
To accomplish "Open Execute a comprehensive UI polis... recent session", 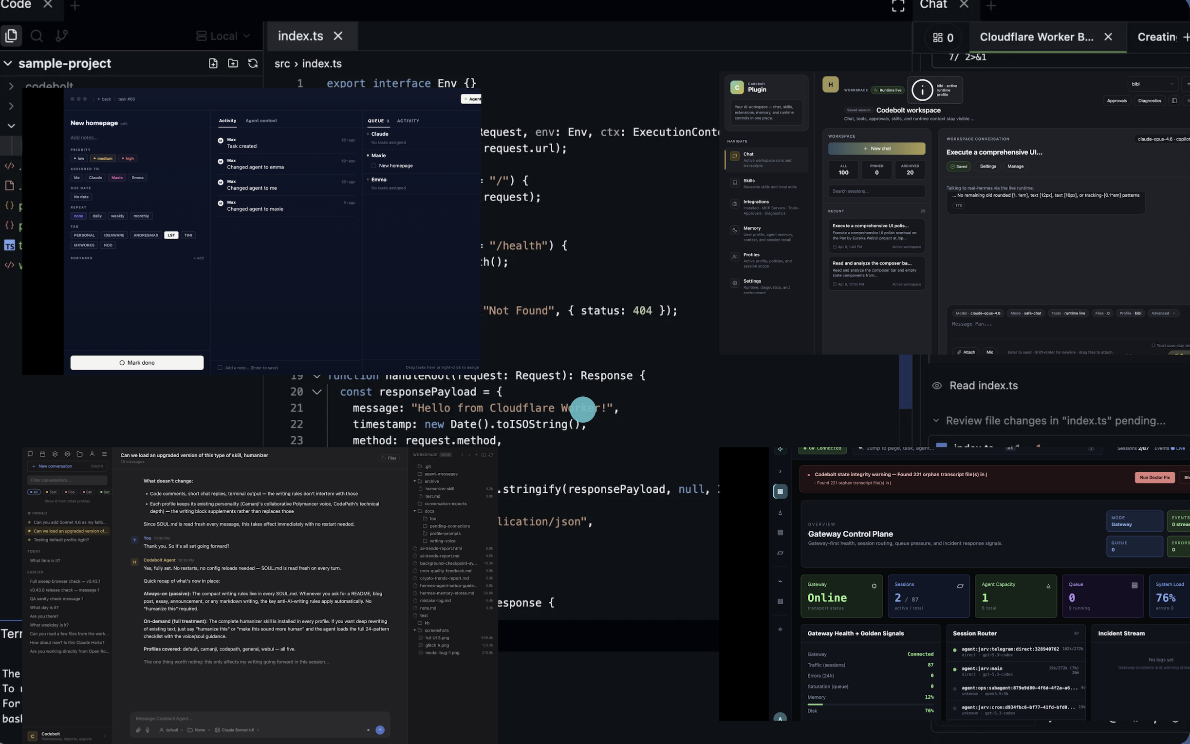I will click(x=876, y=236).
